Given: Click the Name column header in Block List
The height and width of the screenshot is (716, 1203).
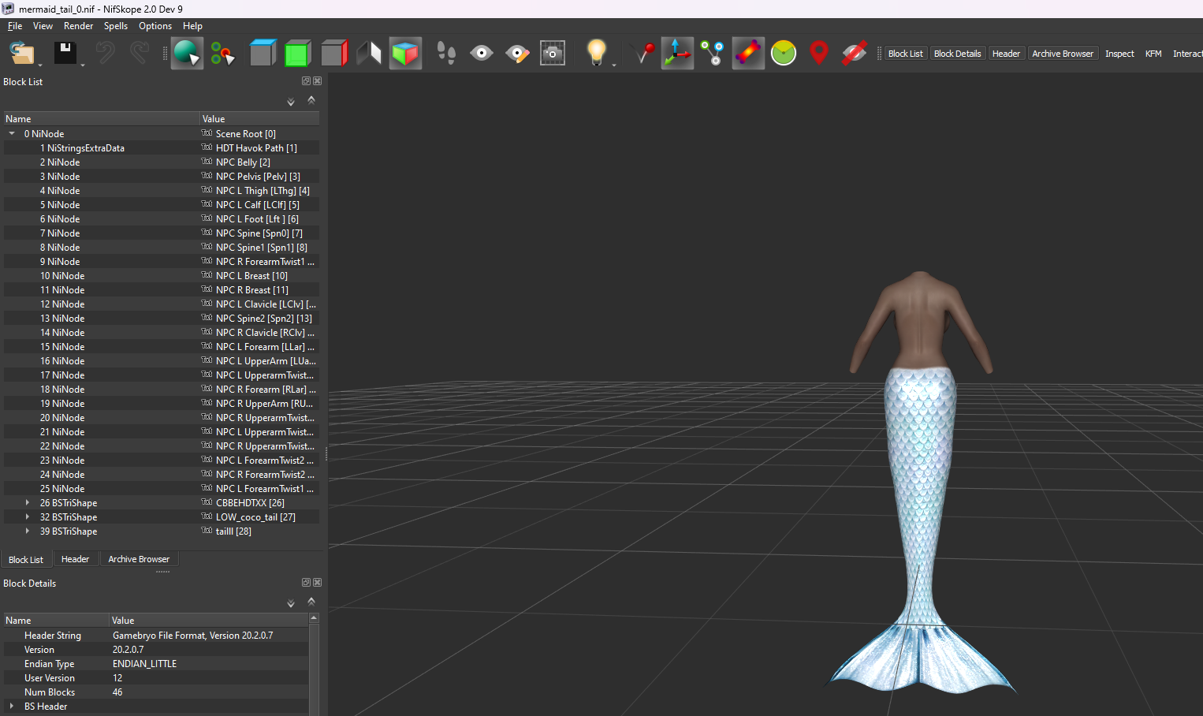Looking at the screenshot, I should 101,119.
